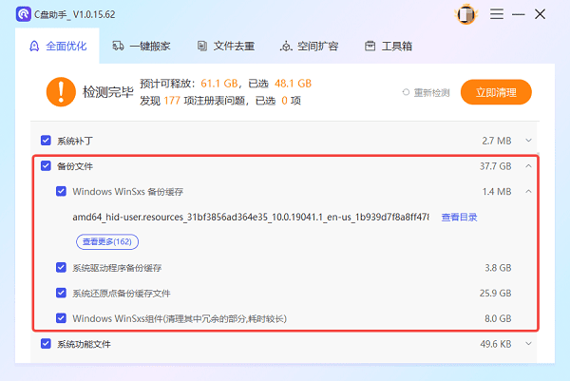The height and width of the screenshot is (381, 570).
Task: Click the 49.6 KB size value
Action: pyautogui.click(x=496, y=344)
